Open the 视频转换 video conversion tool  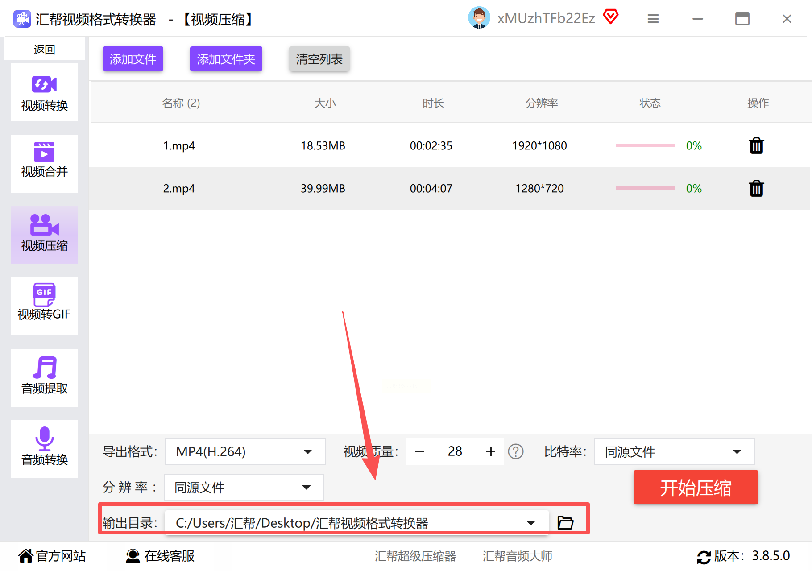(x=44, y=92)
